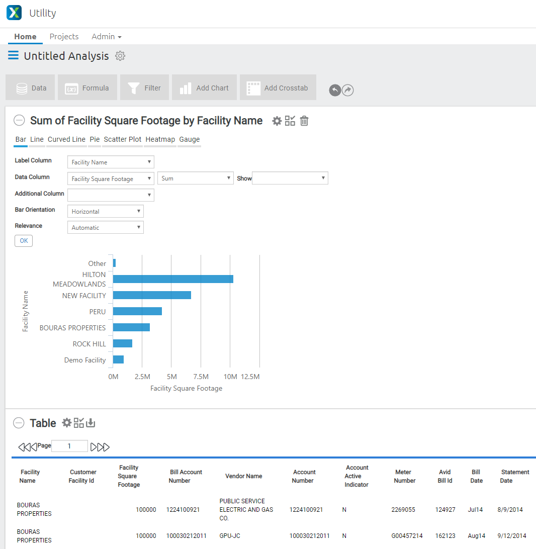Viewport: 536px width, 549px height.
Task: Open the Home navigation tab
Action: [25, 36]
